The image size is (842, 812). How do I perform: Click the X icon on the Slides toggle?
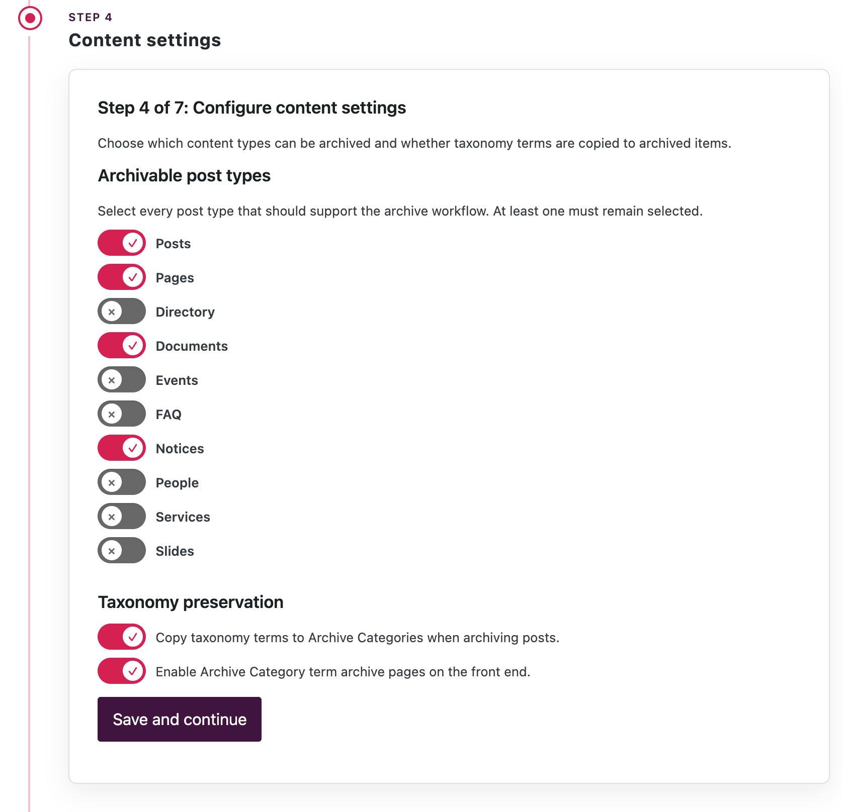click(x=112, y=550)
